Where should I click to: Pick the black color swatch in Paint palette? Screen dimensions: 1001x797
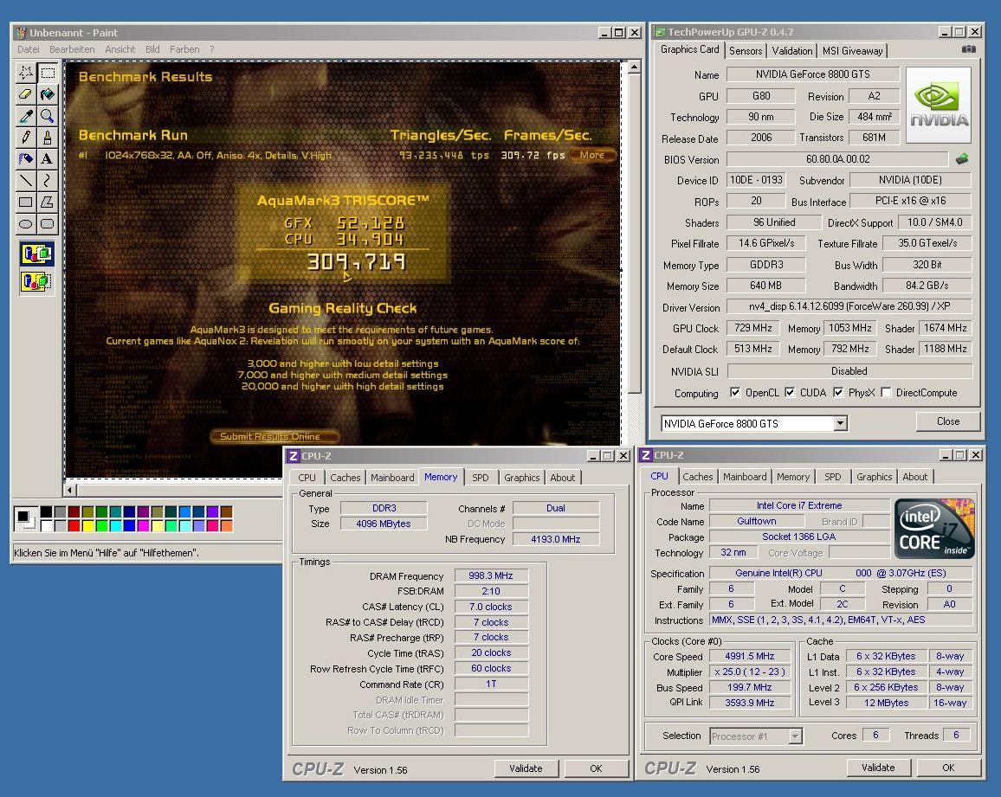pyautogui.click(x=46, y=511)
